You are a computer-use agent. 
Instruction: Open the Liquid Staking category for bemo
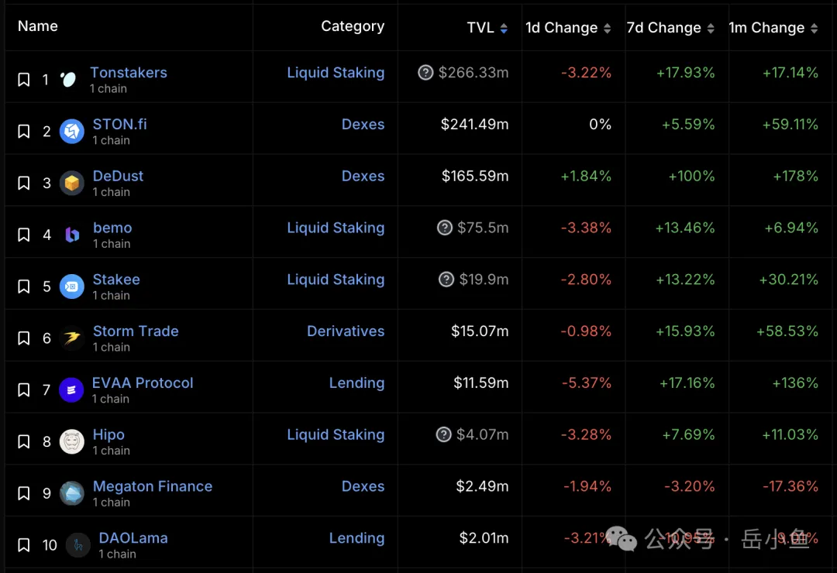pyautogui.click(x=336, y=228)
